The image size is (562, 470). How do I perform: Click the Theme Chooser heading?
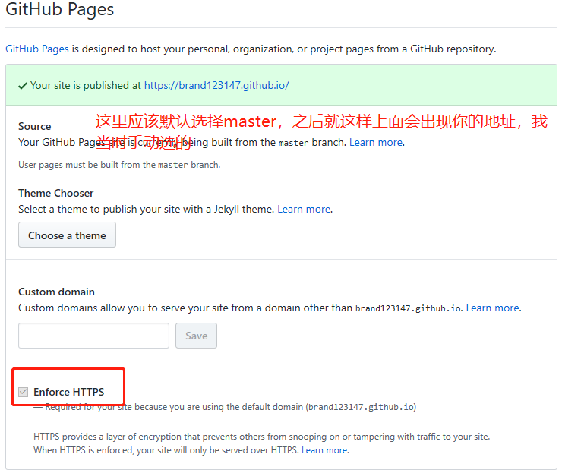pos(56,193)
